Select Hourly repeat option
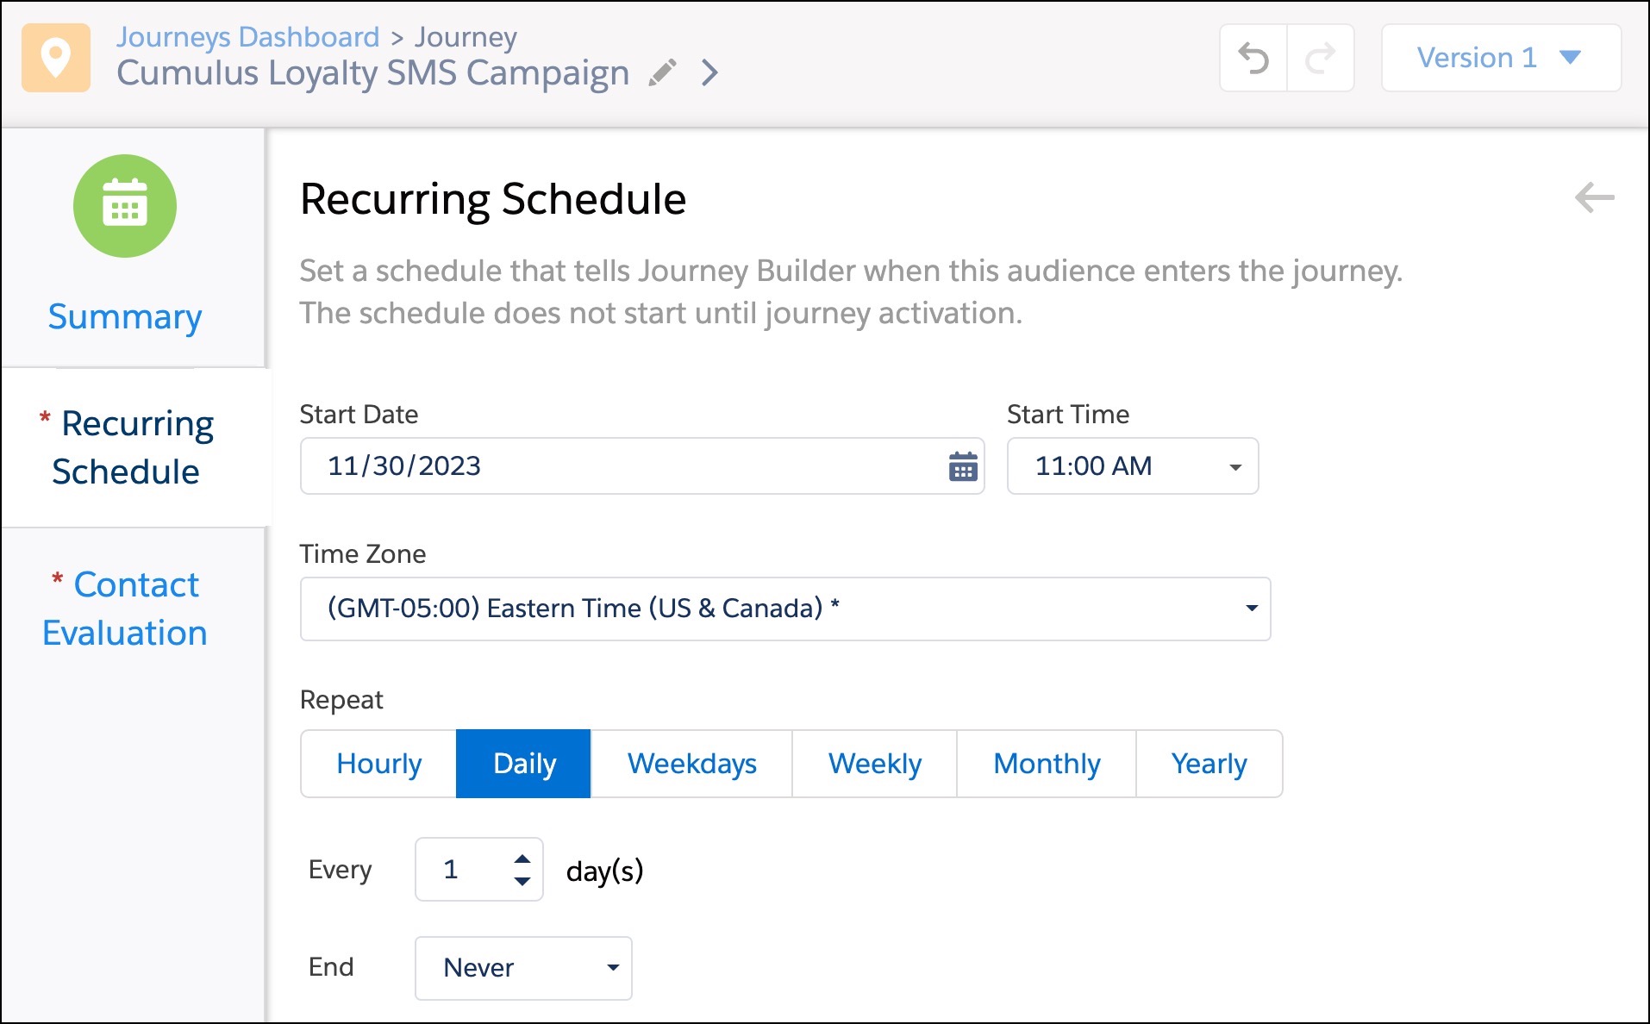Image resolution: width=1650 pixels, height=1024 pixels. tap(378, 764)
